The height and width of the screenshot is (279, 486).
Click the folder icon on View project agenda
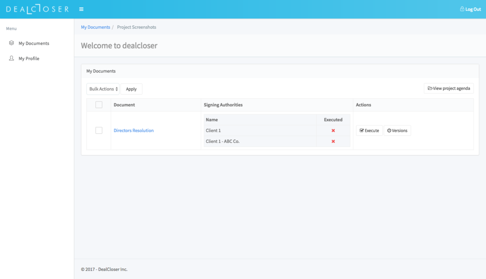coord(430,88)
